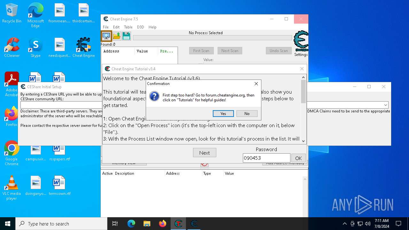Click Value column header in results
This screenshot has height=230, width=409.
click(146, 51)
